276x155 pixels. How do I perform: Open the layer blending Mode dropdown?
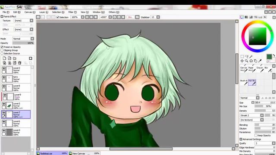(x=32, y=38)
